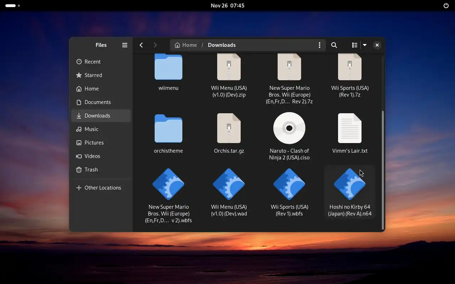This screenshot has width=455, height=284.
Task: Open the search icon in the header bar
Action: pos(334,45)
